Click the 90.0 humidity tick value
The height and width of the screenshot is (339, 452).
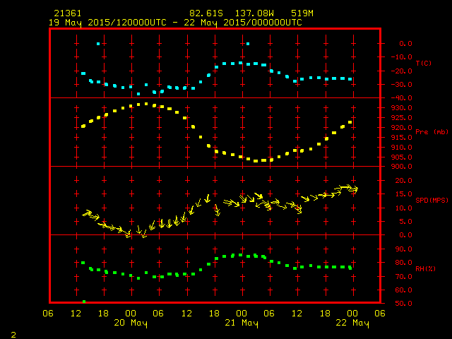(x=403, y=249)
